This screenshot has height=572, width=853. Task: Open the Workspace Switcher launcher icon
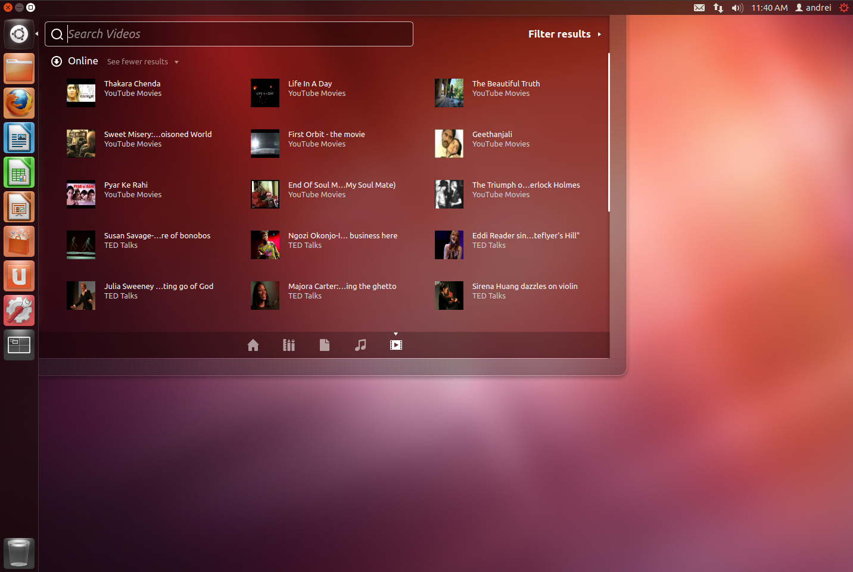click(19, 345)
